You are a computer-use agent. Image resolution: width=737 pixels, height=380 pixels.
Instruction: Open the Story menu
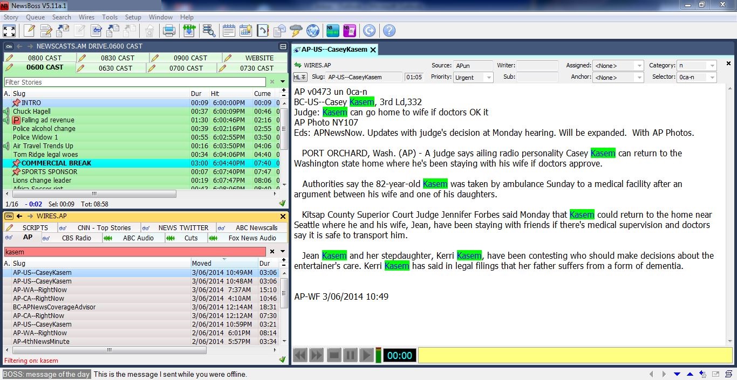[11, 17]
